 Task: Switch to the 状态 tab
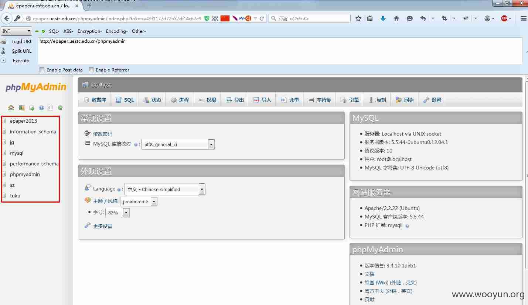coord(152,100)
